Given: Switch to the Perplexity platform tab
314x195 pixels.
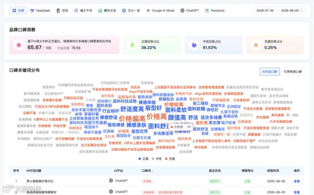Looking at the screenshot, I should [215, 10].
